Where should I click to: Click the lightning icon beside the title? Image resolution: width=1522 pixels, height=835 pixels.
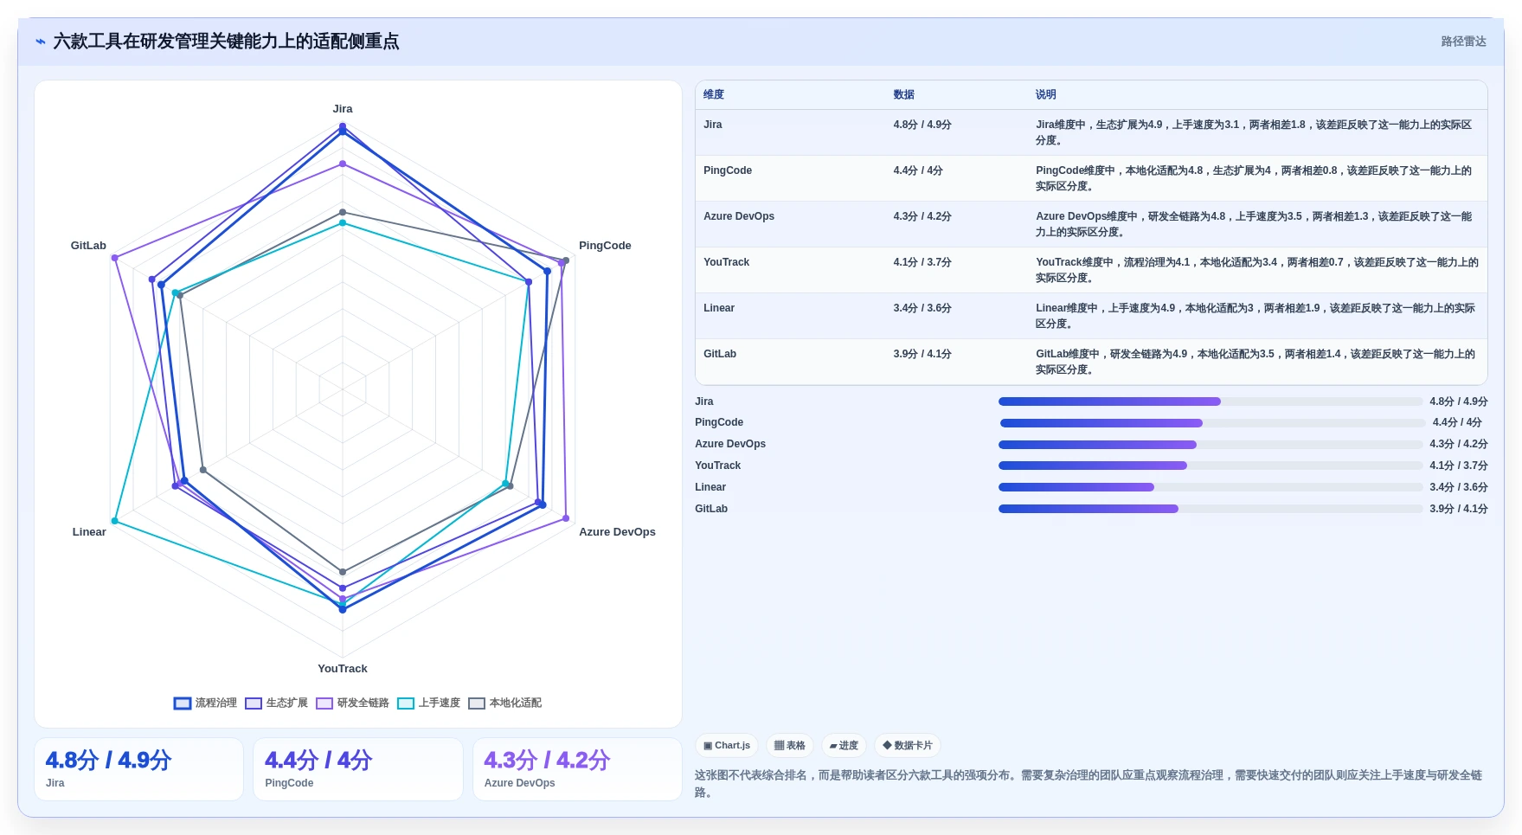click(40, 42)
